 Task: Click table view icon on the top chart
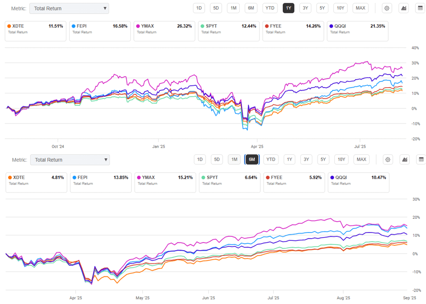point(420,8)
